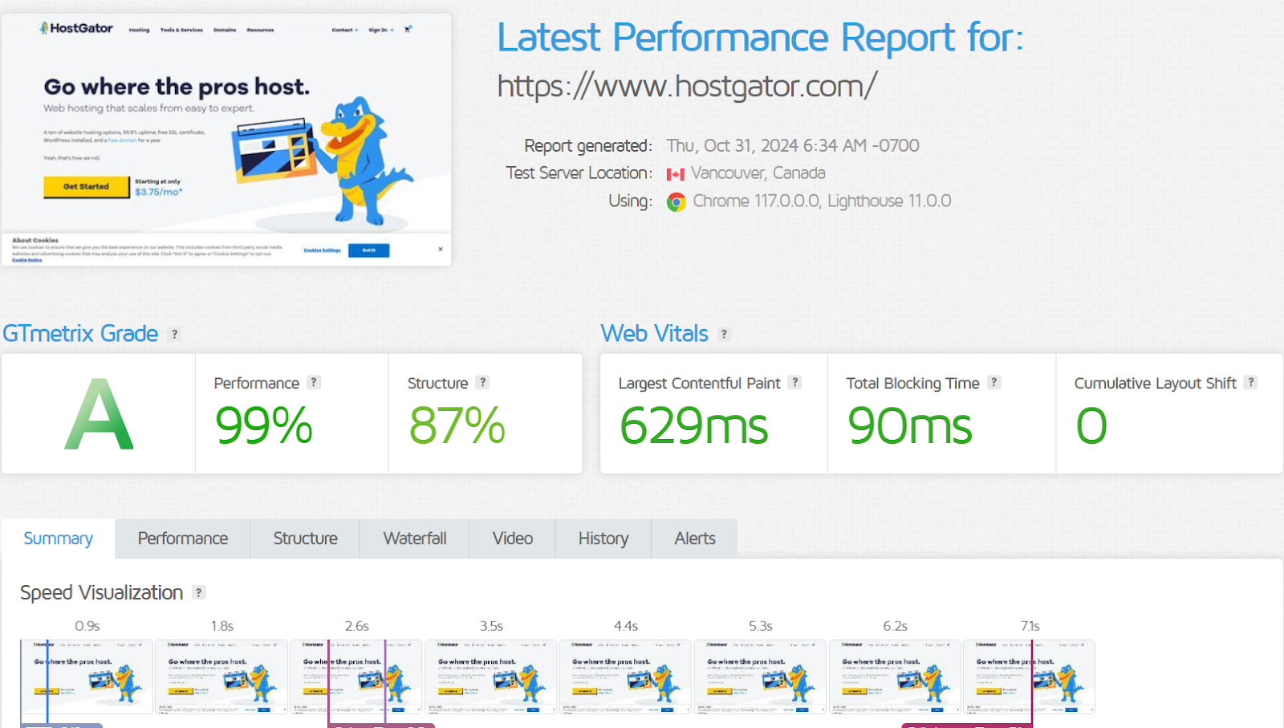Open the Structure tab
1284x728 pixels.
tap(305, 539)
